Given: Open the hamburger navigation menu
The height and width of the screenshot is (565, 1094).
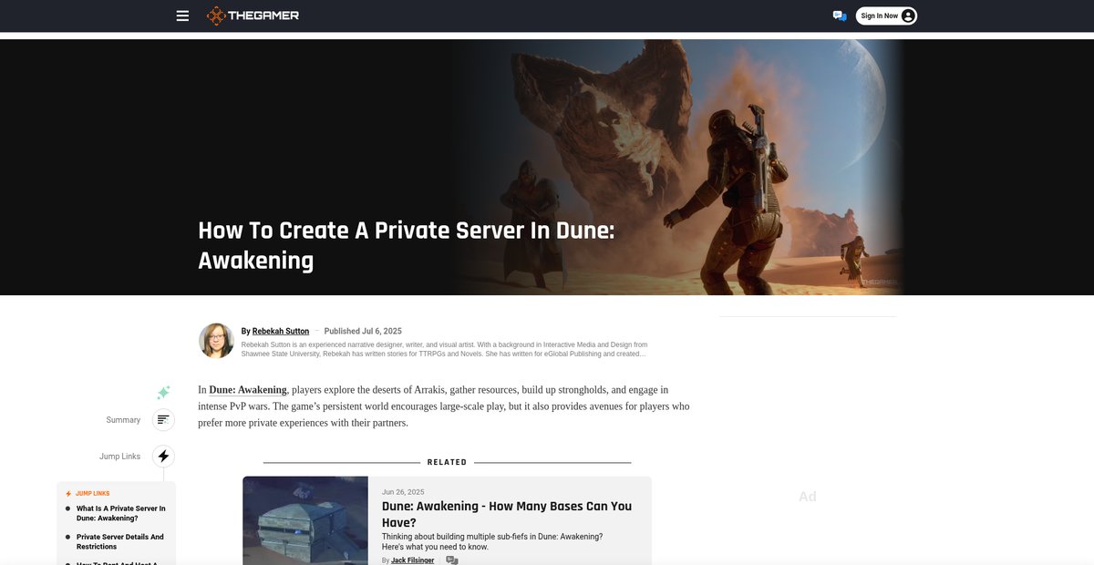Looking at the screenshot, I should 182,15.
